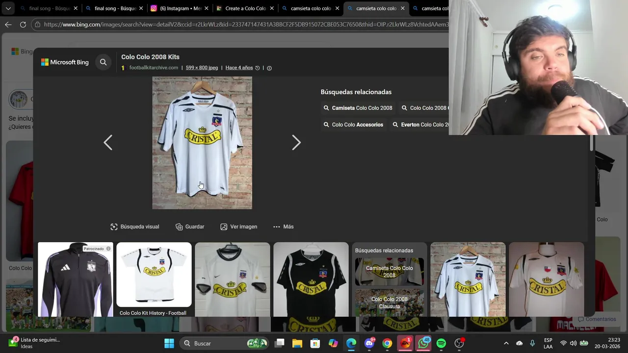The height and width of the screenshot is (353, 628).
Task: Open Lista de seguimiento widget
Action: coord(34,343)
